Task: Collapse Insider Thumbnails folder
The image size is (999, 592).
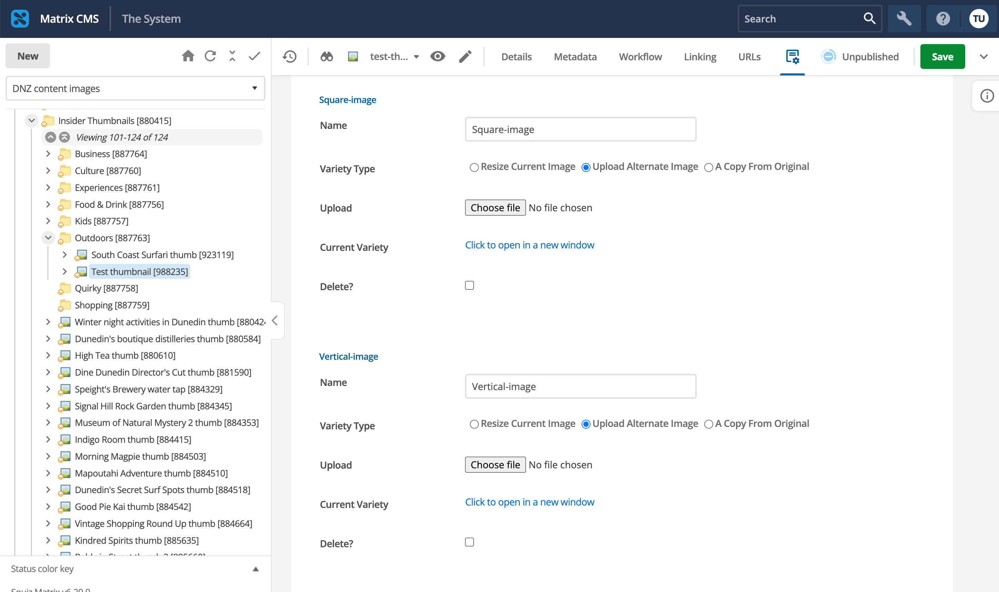Action: 31,121
